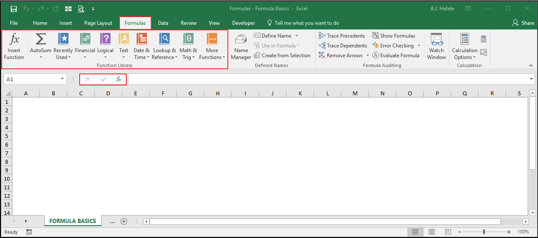Open Date & Time functions
The height and width of the screenshot is (238, 538).
tap(142, 47)
